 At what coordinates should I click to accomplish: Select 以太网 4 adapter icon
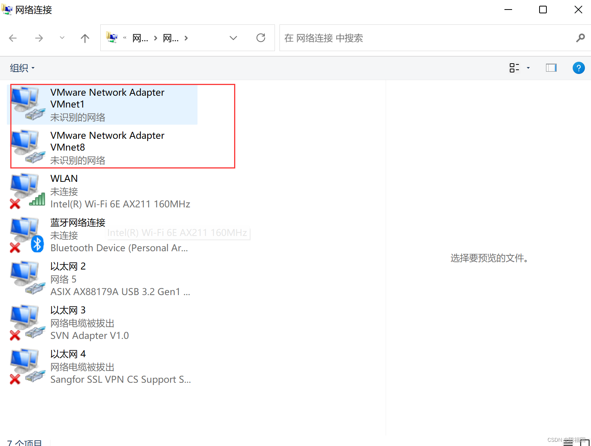[x=27, y=366]
